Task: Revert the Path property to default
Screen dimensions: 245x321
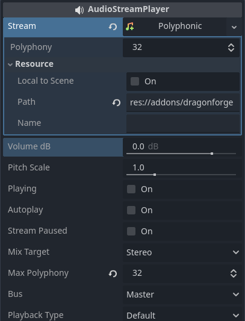Action: click(x=116, y=102)
